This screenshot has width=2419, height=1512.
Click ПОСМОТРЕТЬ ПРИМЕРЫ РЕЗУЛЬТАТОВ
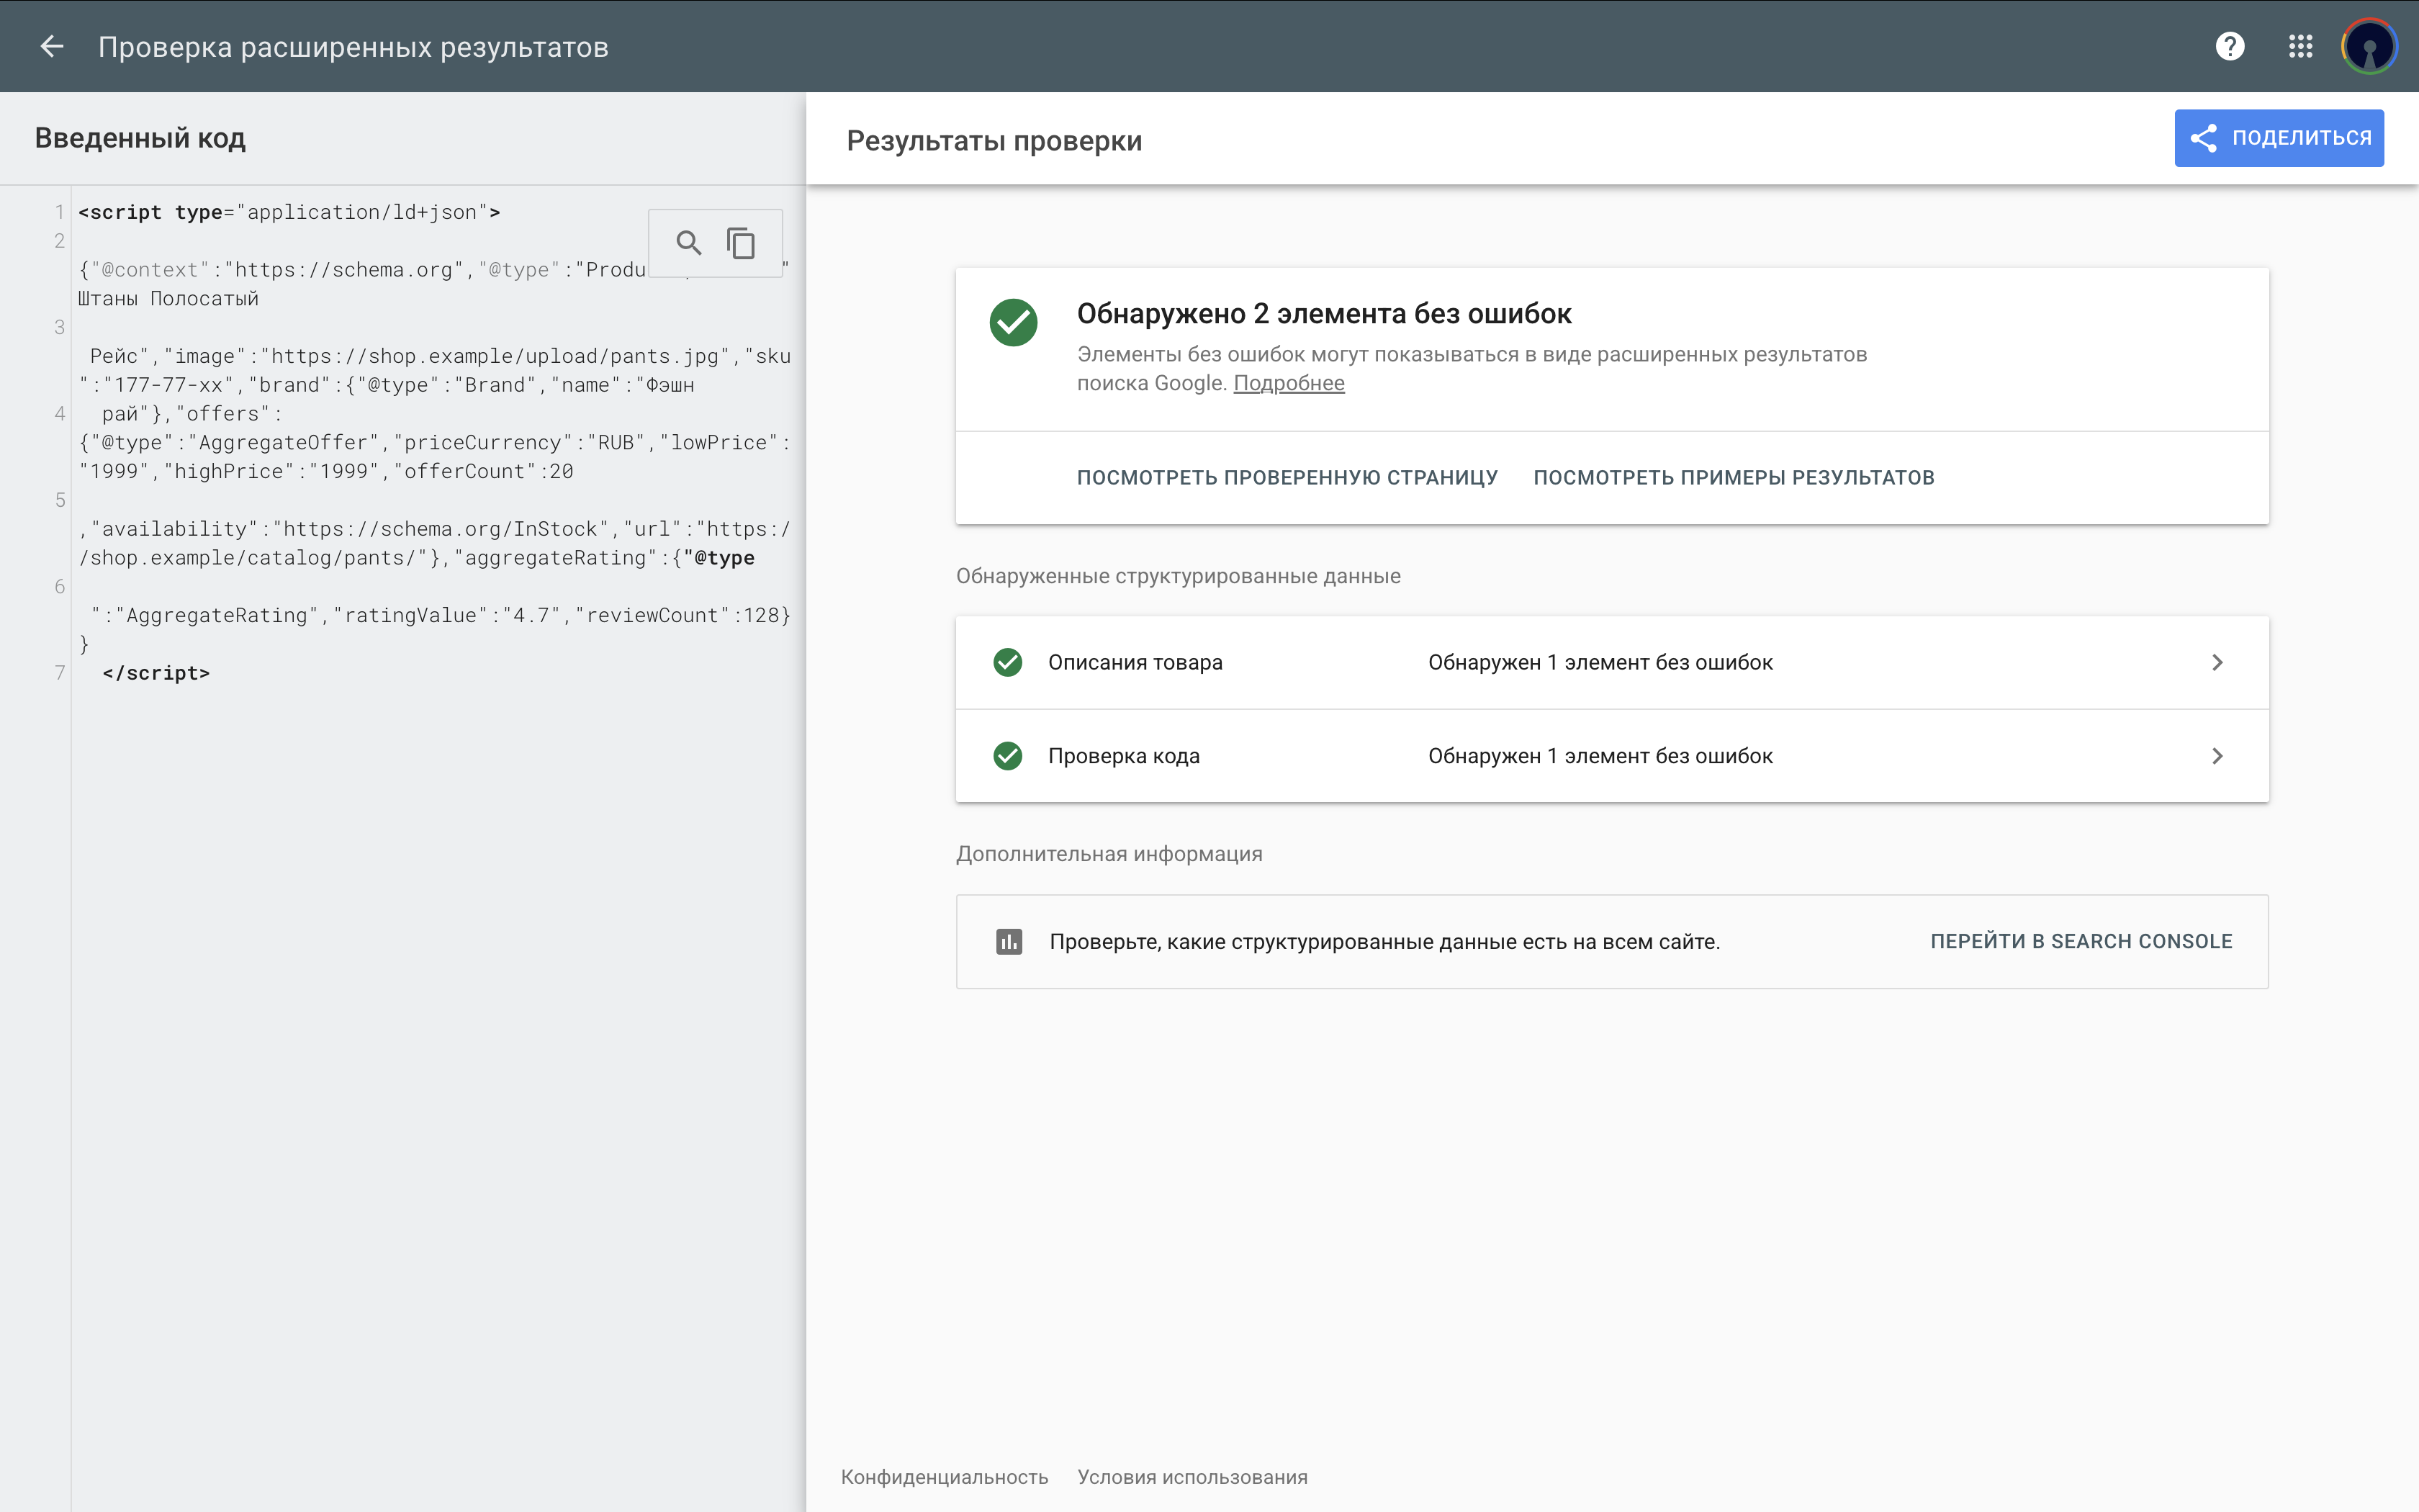click(1734, 478)
